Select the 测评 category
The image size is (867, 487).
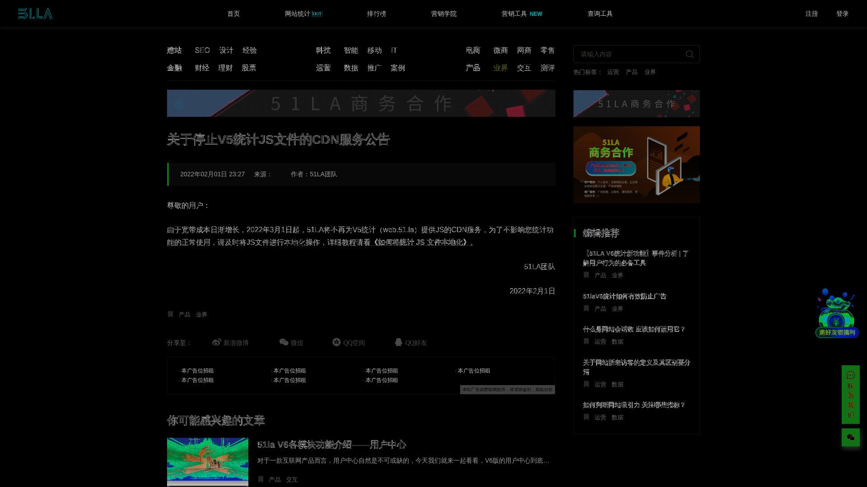[x=548, y=68]
